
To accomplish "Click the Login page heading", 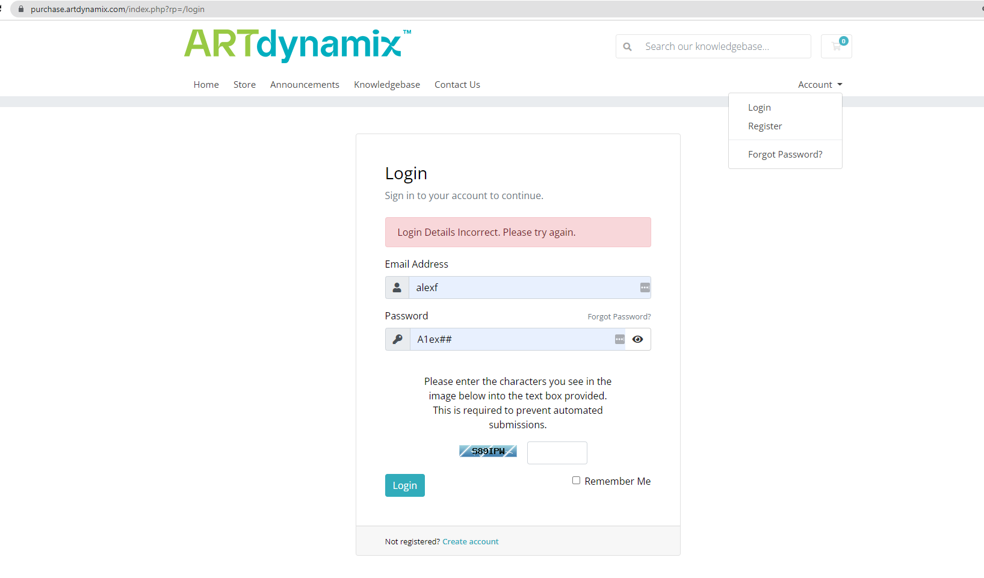I will 406,174.
